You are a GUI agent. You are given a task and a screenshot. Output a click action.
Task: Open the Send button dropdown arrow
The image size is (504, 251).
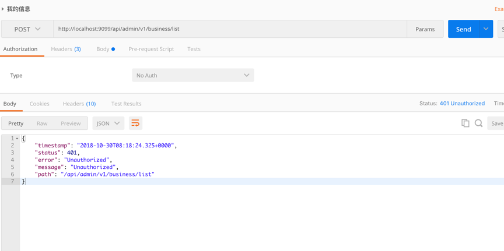[x=486, y=29]
